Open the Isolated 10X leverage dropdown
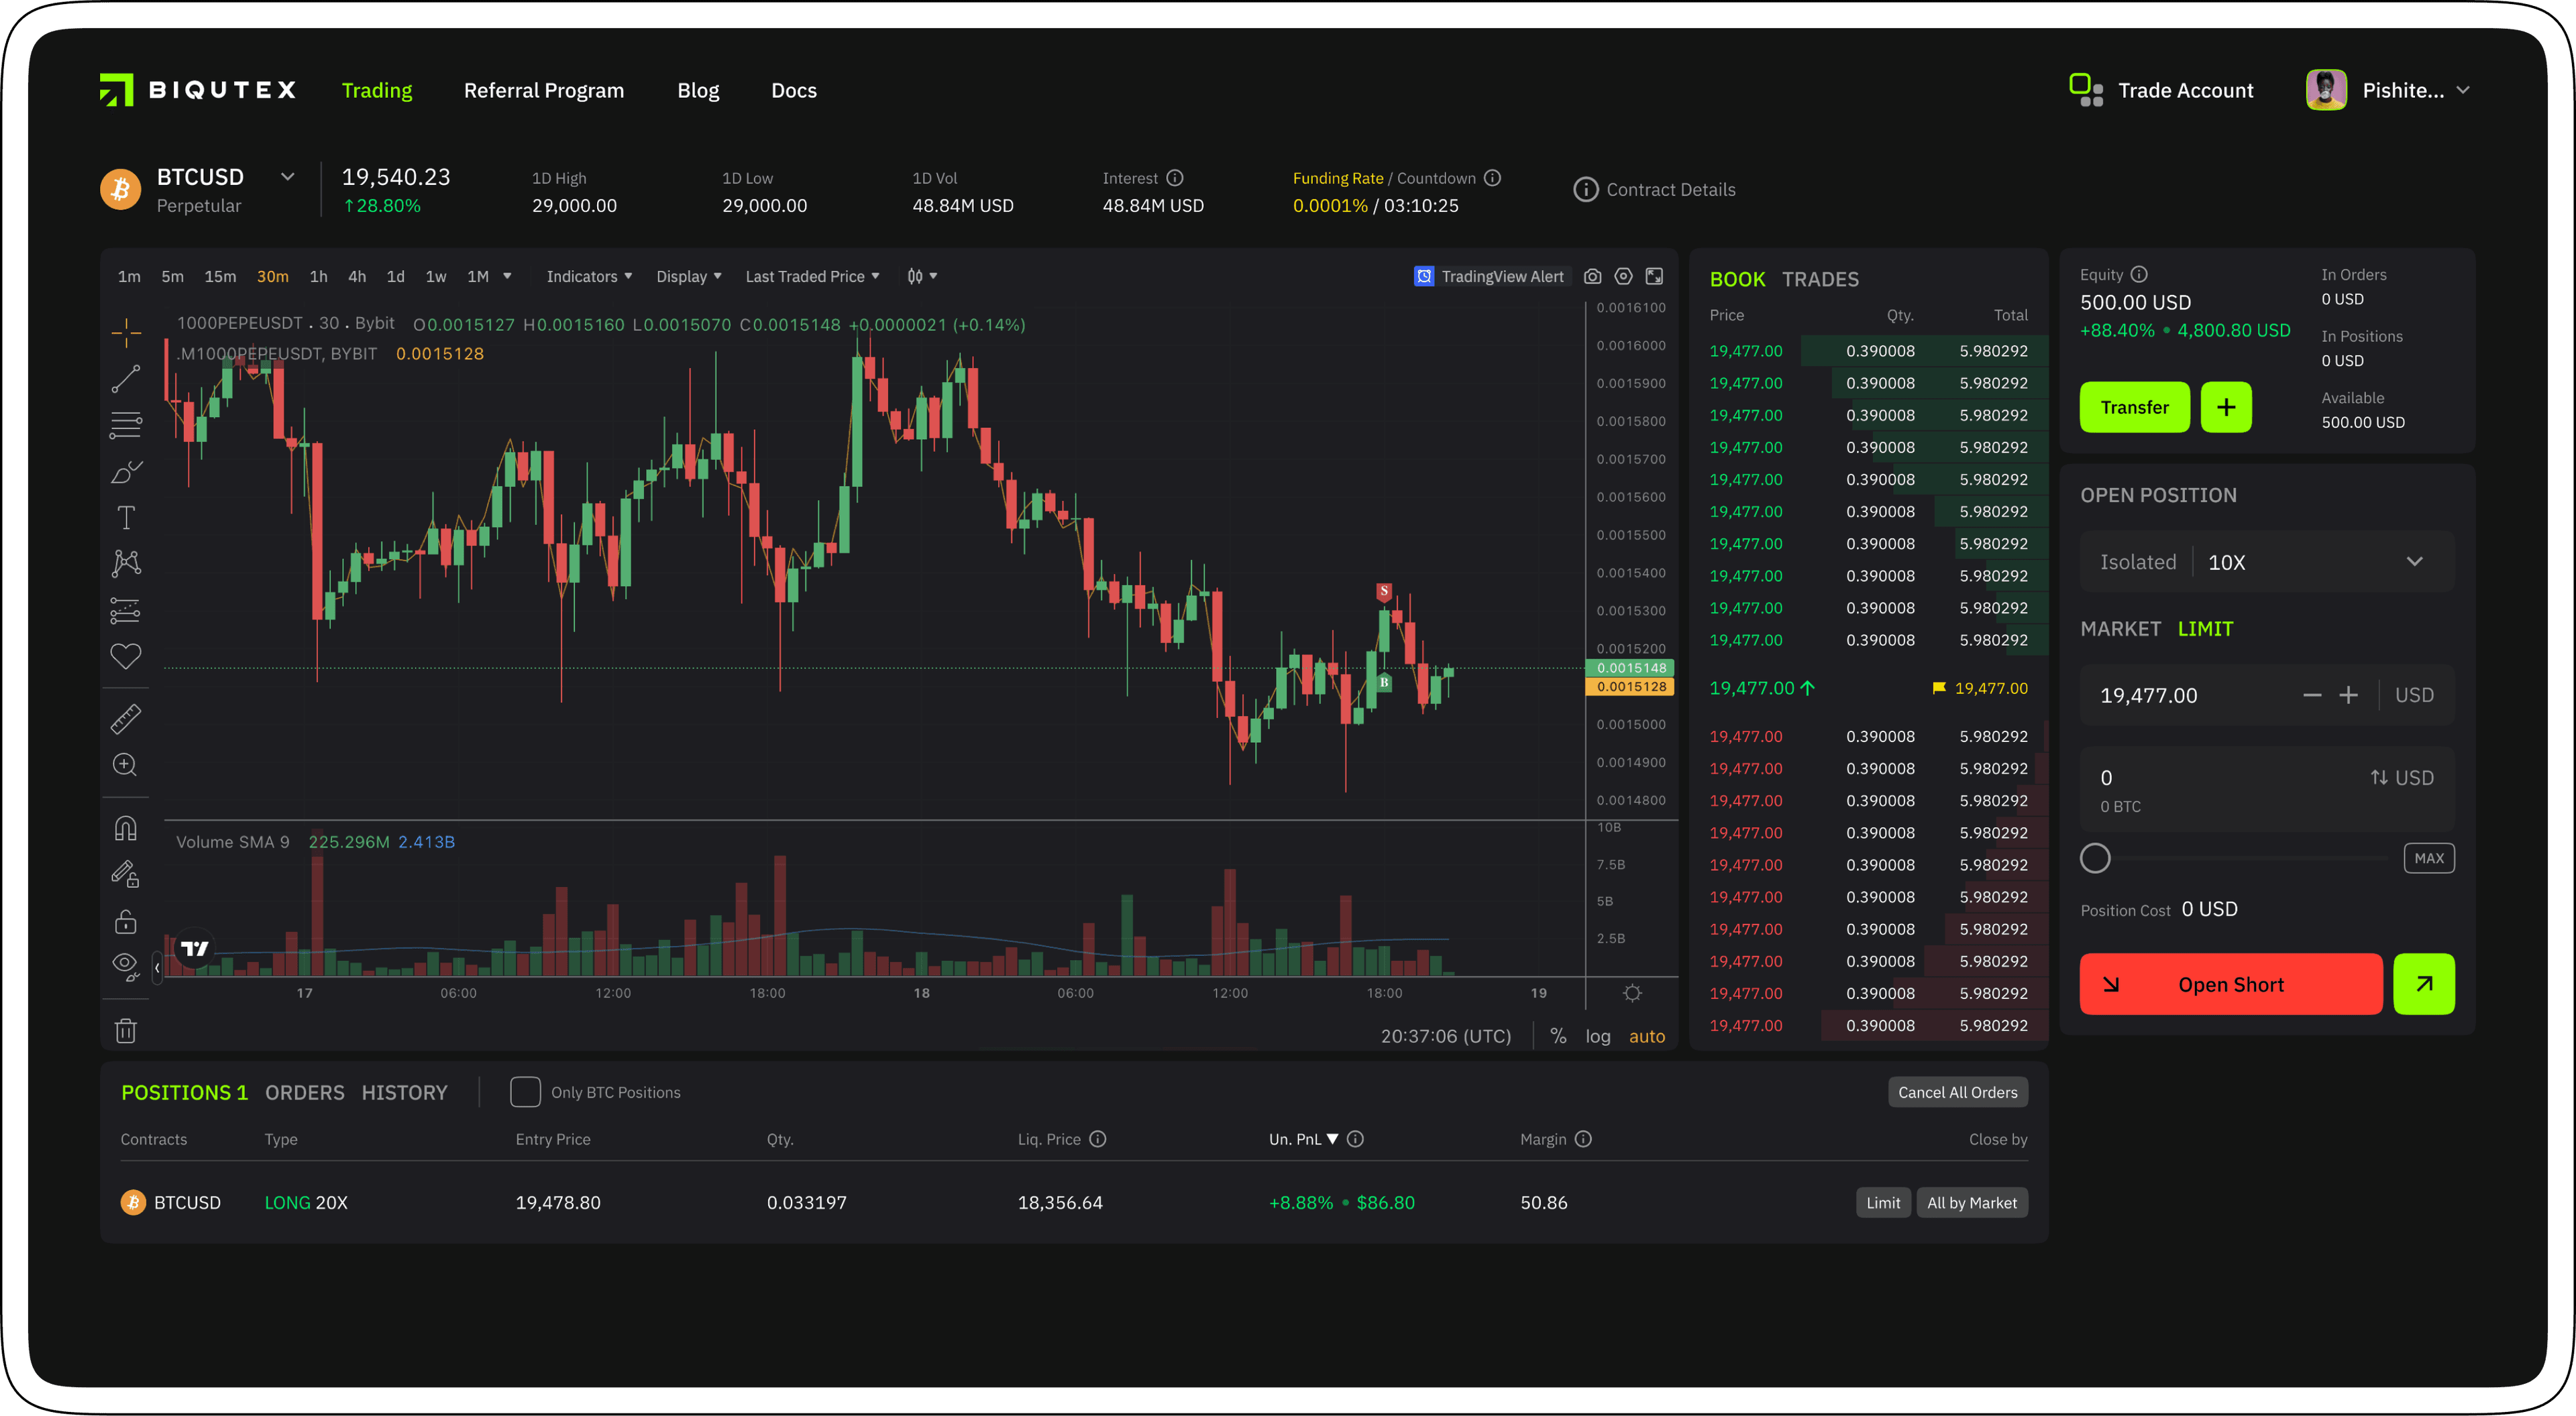 pos(2267,562)
